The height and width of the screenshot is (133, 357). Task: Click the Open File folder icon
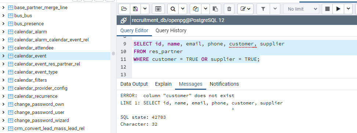coord(124,9)
